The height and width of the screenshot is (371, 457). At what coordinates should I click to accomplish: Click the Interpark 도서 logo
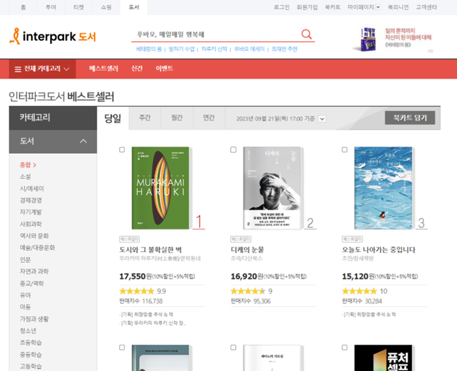[52, 37]
